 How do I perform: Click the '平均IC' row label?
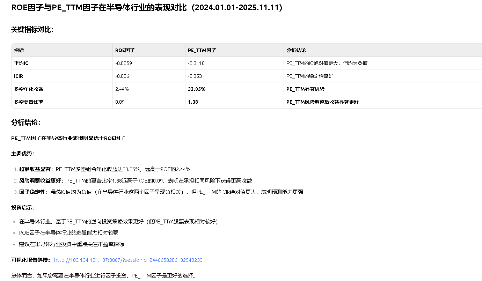(21, 63)
